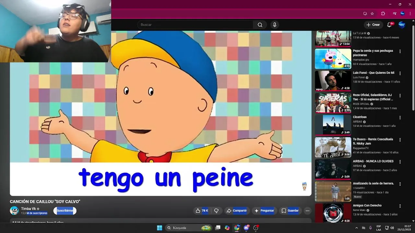The width and height of the screenshot is (415, 233).
Task: Click the main video player area
Action: 160,113
